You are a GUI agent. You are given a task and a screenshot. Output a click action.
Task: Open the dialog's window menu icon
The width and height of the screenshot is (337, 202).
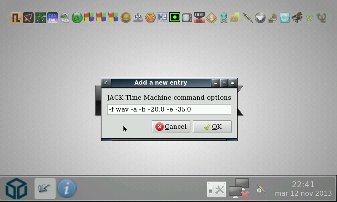(x=106, y=83)
